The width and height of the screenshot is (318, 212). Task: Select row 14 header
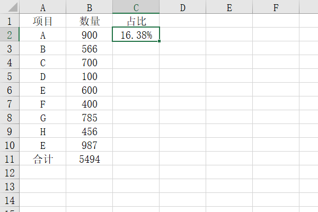pyautogui.click(x=10, y=200)
